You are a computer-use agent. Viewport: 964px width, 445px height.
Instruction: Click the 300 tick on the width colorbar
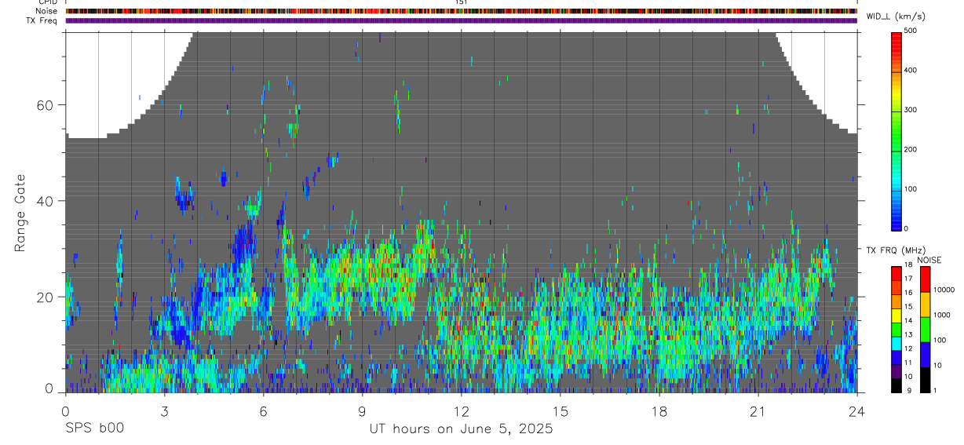(911, 110)
